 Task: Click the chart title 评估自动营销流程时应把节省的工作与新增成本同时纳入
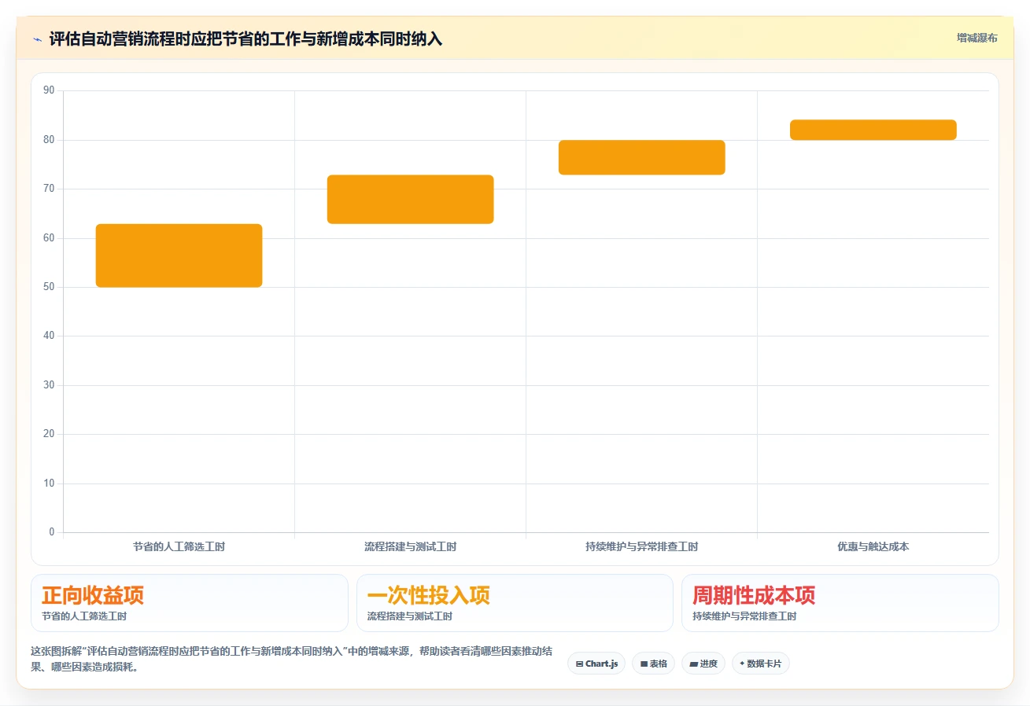246,39
